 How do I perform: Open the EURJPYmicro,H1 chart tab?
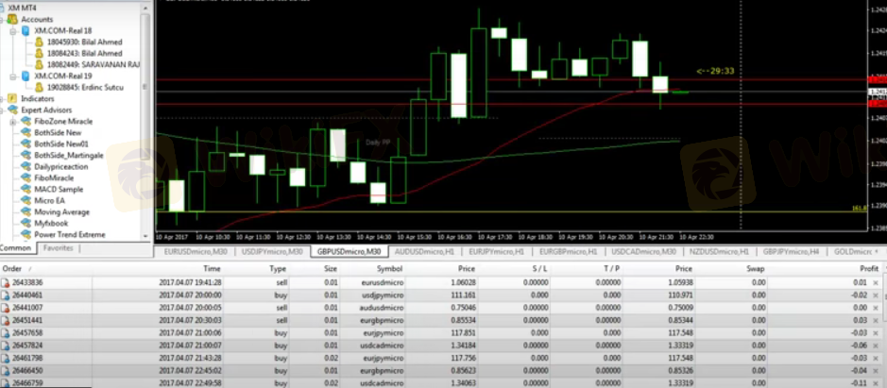click(496, 252)
